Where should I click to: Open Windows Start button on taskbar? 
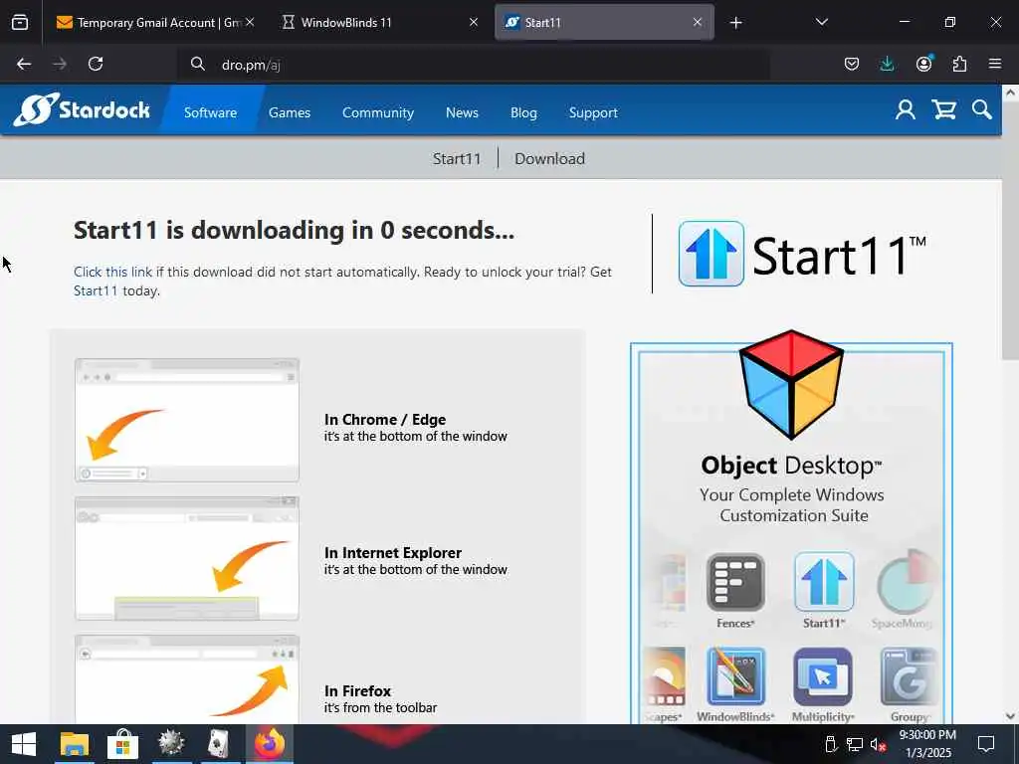pos(24,744)
